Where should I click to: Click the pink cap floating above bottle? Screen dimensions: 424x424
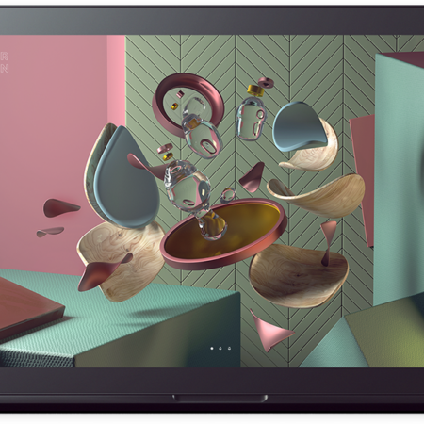point(267,83)
